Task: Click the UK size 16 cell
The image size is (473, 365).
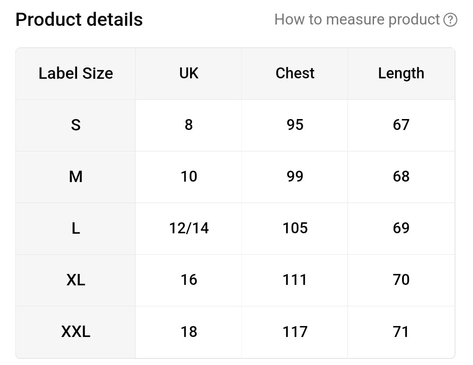Action: [x=188, y=280]
